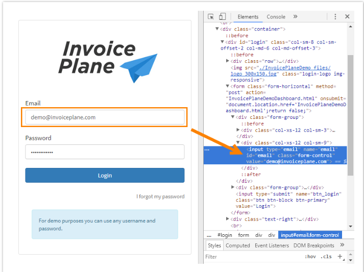The height and width of the screenshot is (272, 364).
Task: Open the DOM Breakpoints tab
Action: (313, 245)
